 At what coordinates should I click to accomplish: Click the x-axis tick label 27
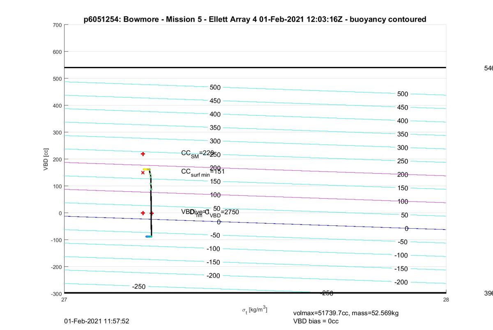(x=64, y=300)
